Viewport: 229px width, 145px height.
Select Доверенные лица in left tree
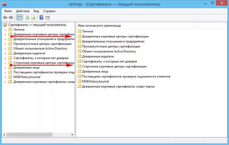(x=26, y=67)
